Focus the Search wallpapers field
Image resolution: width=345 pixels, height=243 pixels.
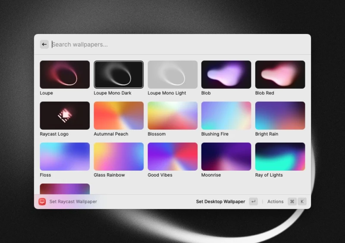(x=172, y=44)
